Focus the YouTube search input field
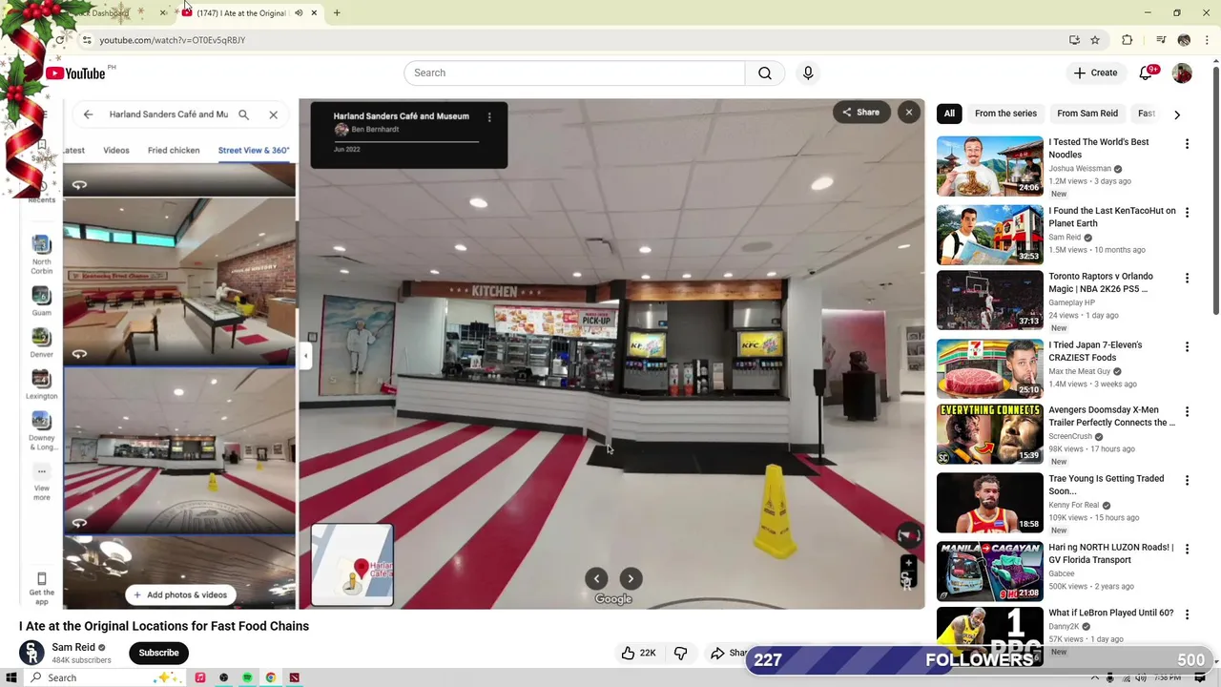The image size is (1221, 687). (x=574, y=73)
